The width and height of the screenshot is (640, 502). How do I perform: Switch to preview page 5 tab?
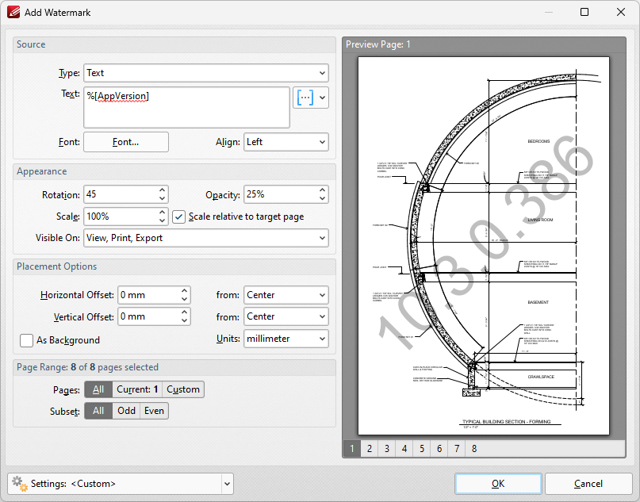point(421,448)
